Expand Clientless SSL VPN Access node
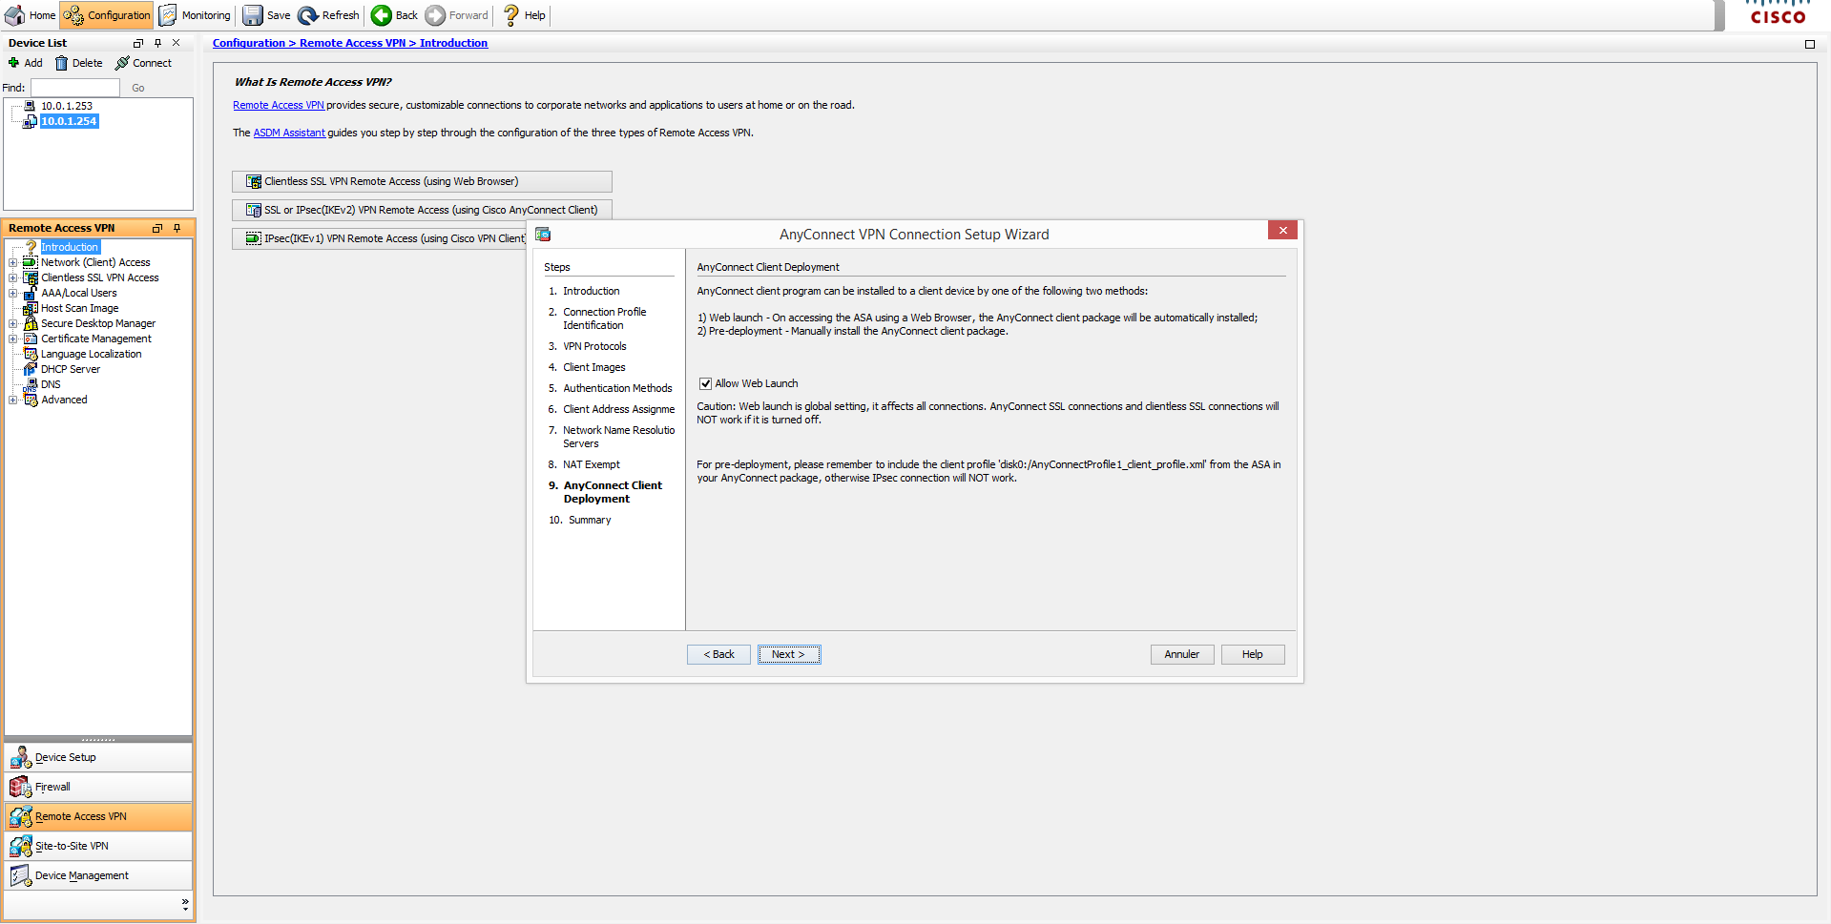This screenshot has width=1831, height=924. (12, 277)
